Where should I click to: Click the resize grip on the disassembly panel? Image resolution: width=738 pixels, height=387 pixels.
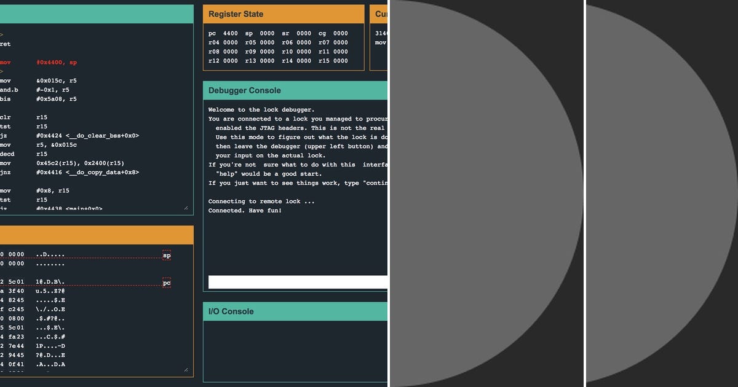point(186,208)
